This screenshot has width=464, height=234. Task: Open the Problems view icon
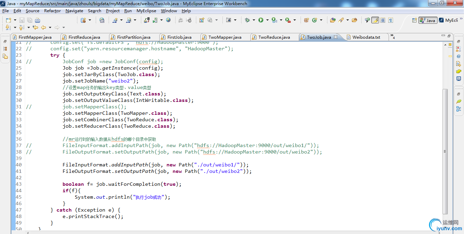[x=459, y=49]
